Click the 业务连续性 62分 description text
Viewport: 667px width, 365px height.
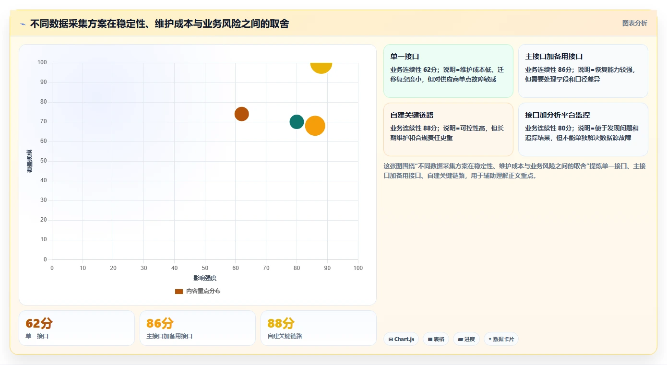coord(447,74)
